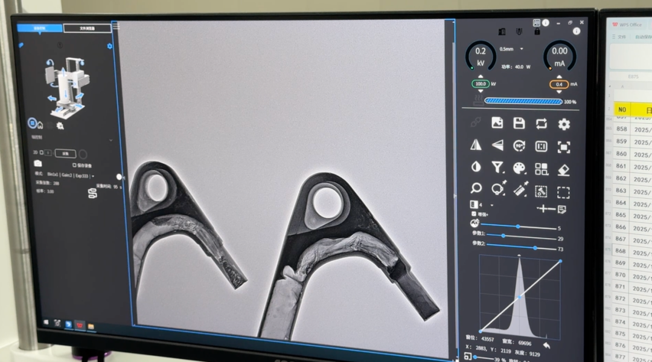Viewport: 652px width, 362px height.
Task: Click the S-shaped path icon in left panel
Action: [x=92, y=193]
